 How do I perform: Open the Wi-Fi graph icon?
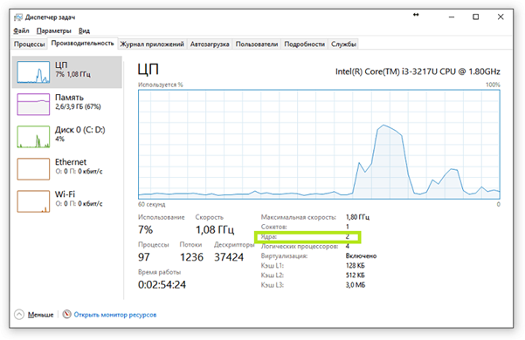33,201
